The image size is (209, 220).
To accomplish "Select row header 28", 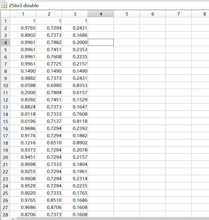I will point(5,214).
